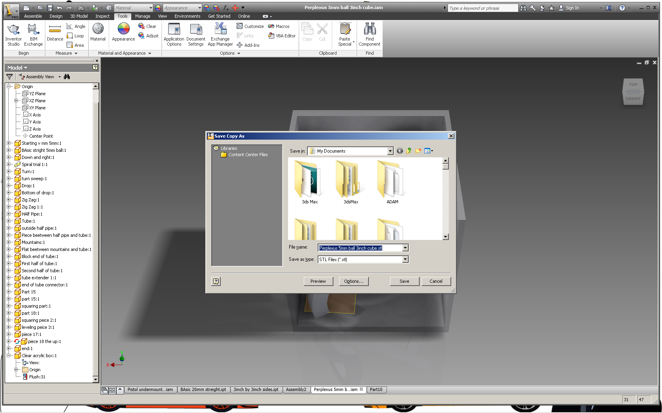Select the XY Plane item
Image resolution: width=662 pixels, height=413 pixels.
[x=34, y=108]
